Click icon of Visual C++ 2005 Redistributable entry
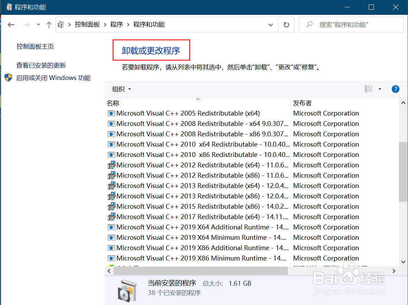The height and width of the screenshot is (305, 408). (111, 114)
